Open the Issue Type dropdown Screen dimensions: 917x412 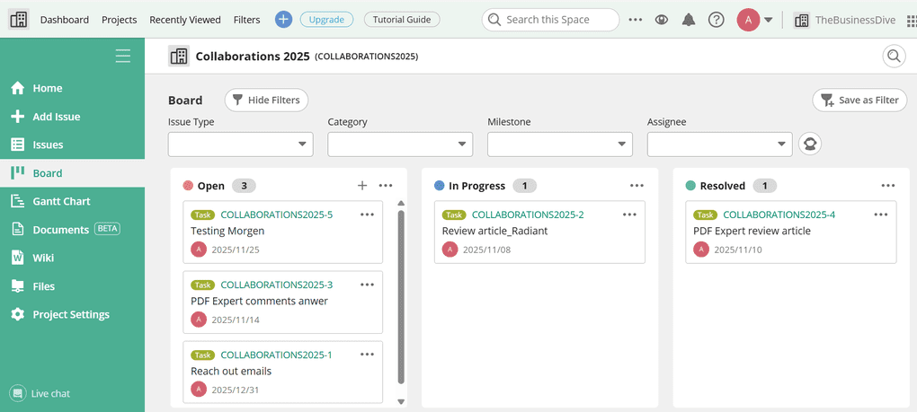click(x=240, y=145)
